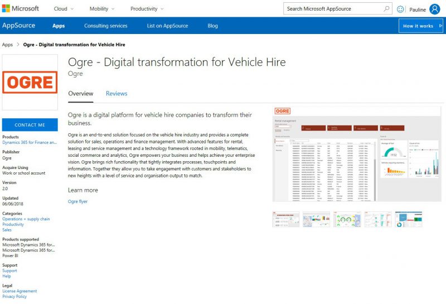
Task: Select the fifth screenshot thumbnail
Action: coord(409,219)
